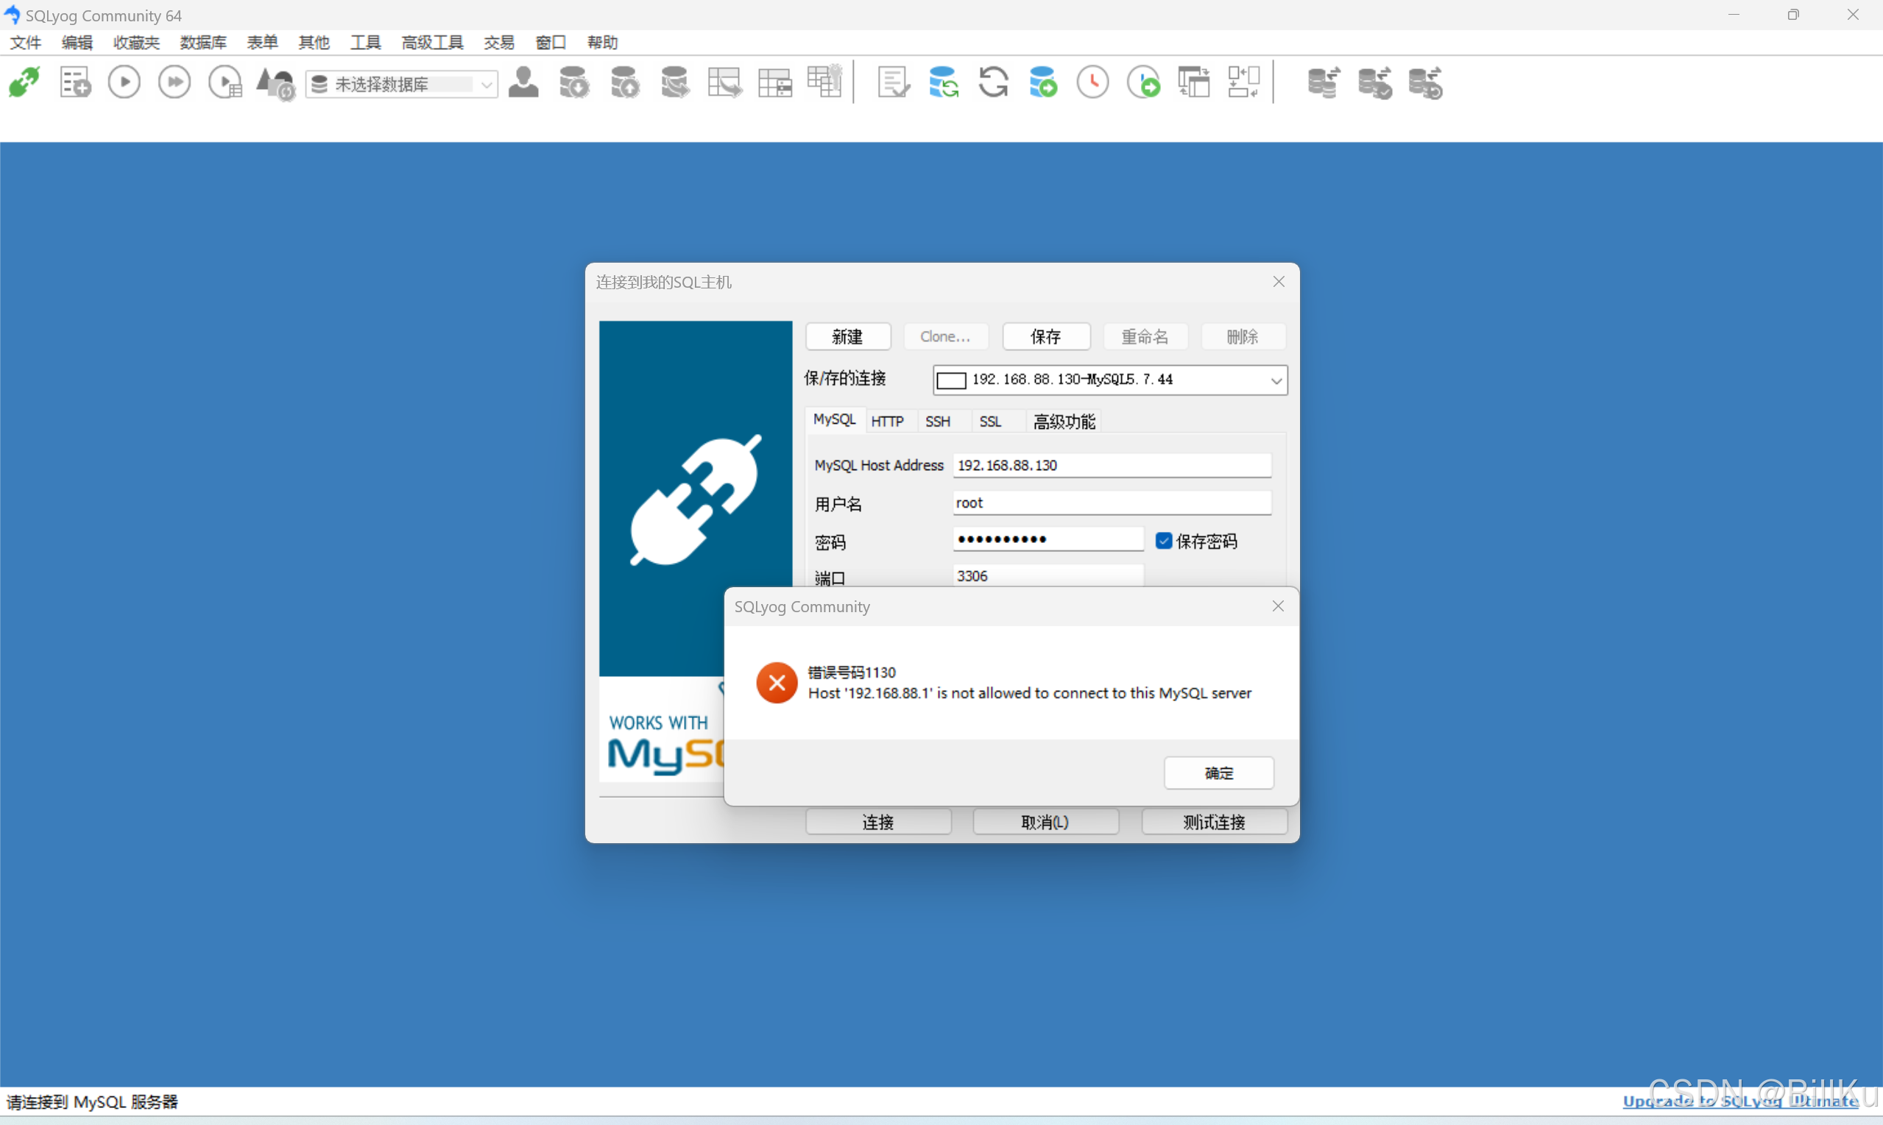Screen dimensions: 1883x1125
Task: Click the green plug new connection icon
Action: 24,82
